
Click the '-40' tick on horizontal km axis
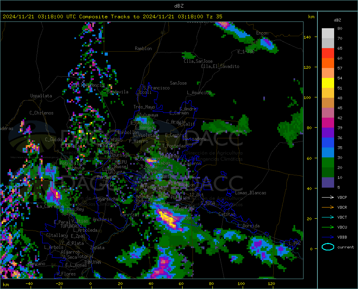click(29, 284)
